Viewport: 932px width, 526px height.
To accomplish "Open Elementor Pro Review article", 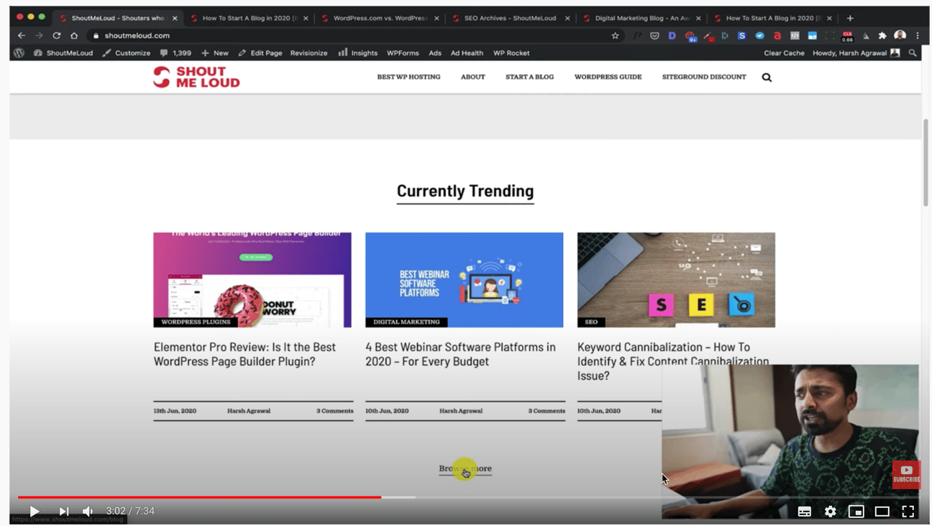I will [245, 354].
